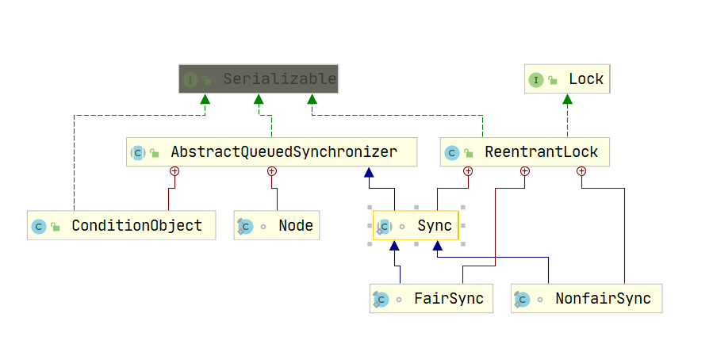Click the inner-class plus marker above Node
The image size is (713, 348).
click(x=272, y=171)
